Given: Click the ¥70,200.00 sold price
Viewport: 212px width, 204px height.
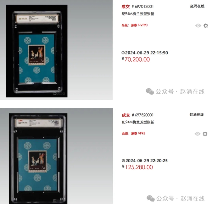Looking at the screenshot, I should [136, 59].
